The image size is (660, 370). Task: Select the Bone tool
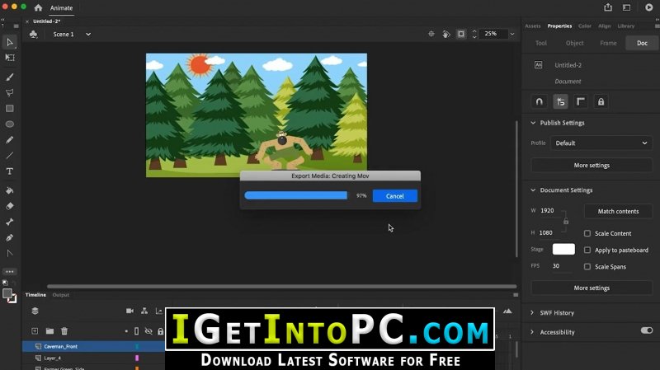click(10, 222)
